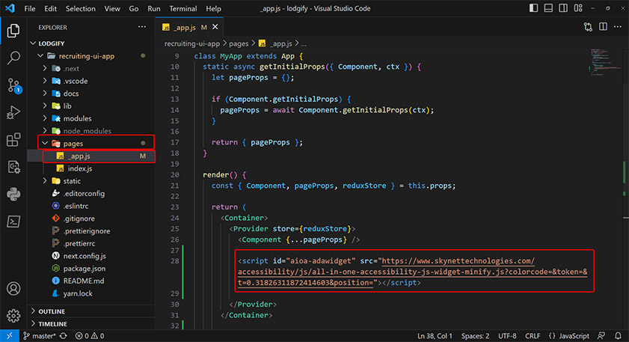
Task: Expand the modules folder
Action: [x=45, y=118]
